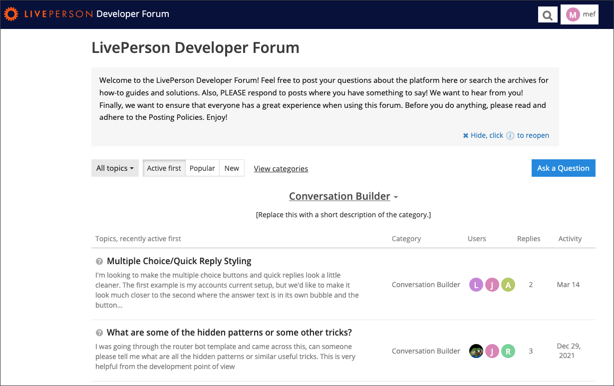Image resolution: width=614 pixels, height=386 pixels.
Task: Click the reply count 2
Action: click(x=531, y=285)
